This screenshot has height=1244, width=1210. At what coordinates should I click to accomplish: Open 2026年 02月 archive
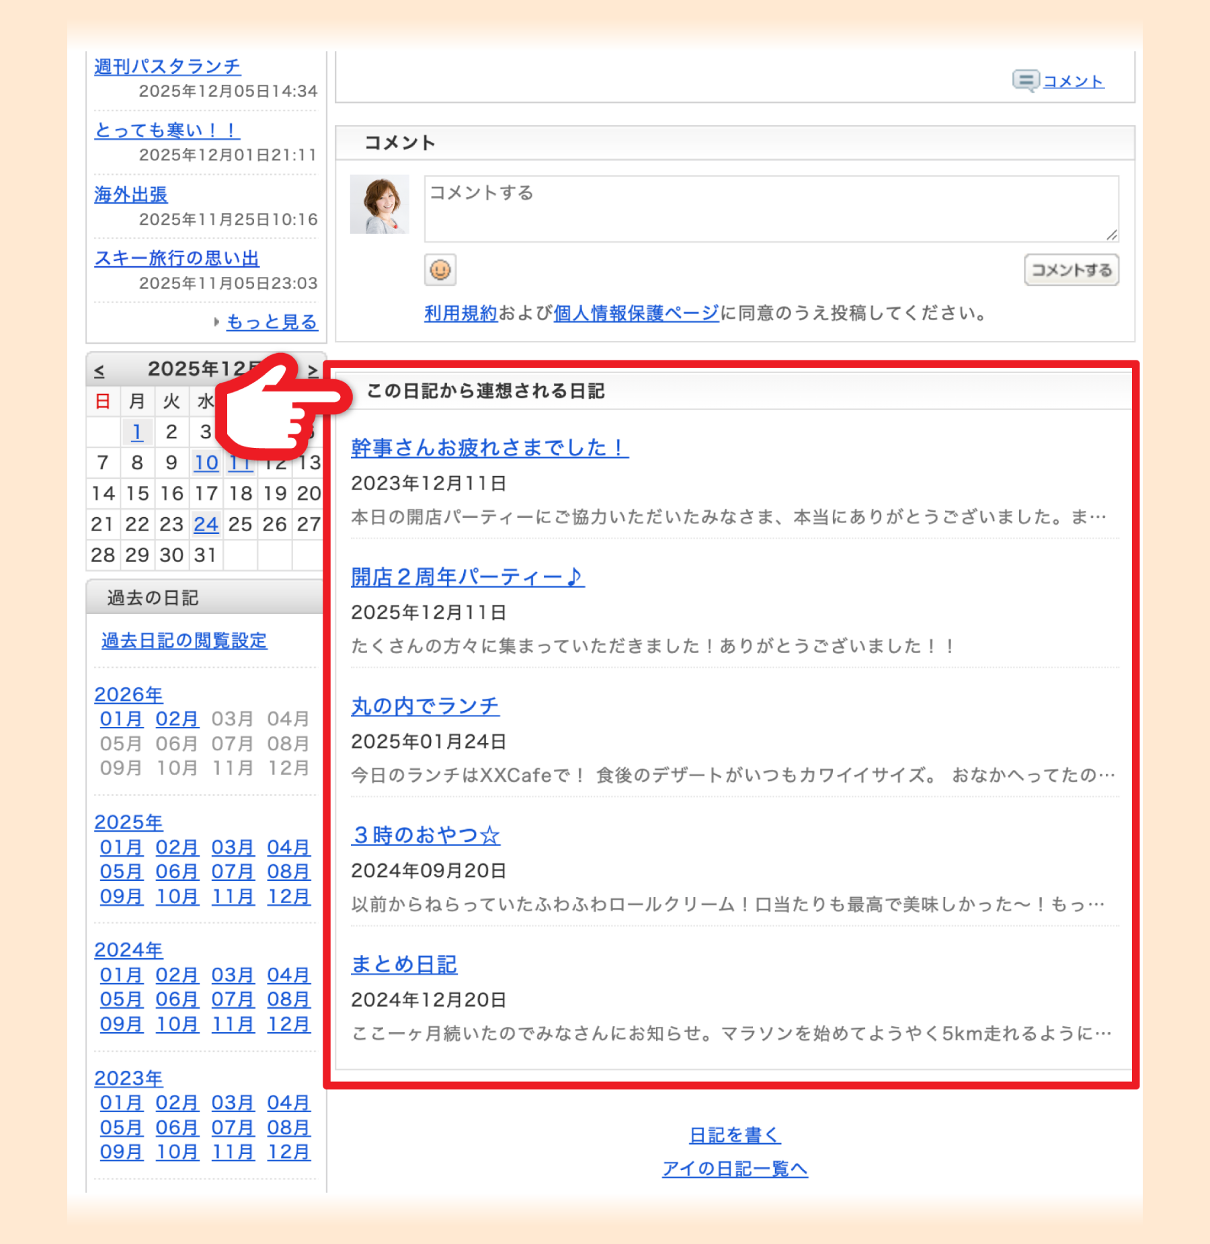(x=177, y=719)
